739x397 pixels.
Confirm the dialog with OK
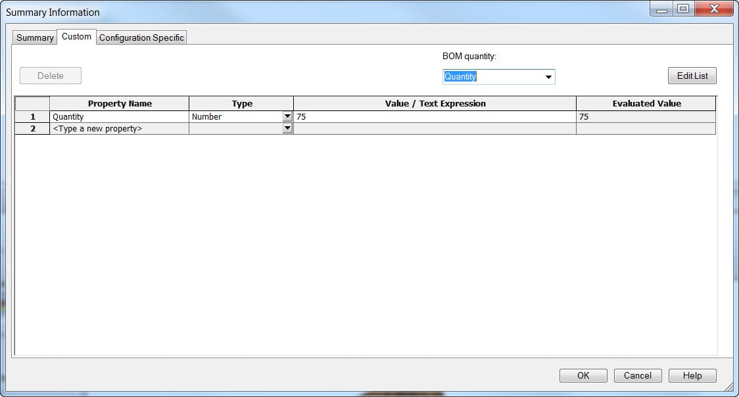583,375
